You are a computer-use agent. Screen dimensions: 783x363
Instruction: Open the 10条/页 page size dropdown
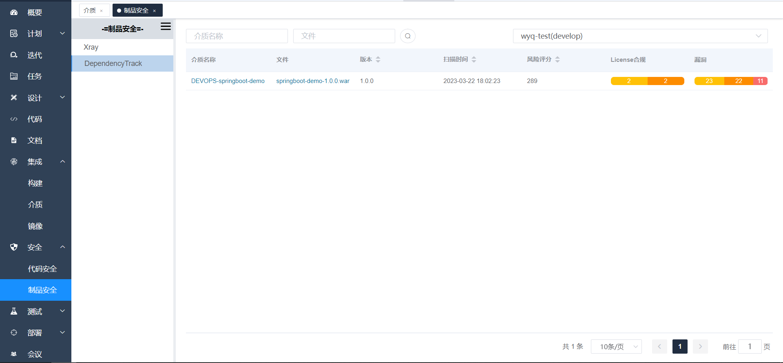click(x=616, y=347)
